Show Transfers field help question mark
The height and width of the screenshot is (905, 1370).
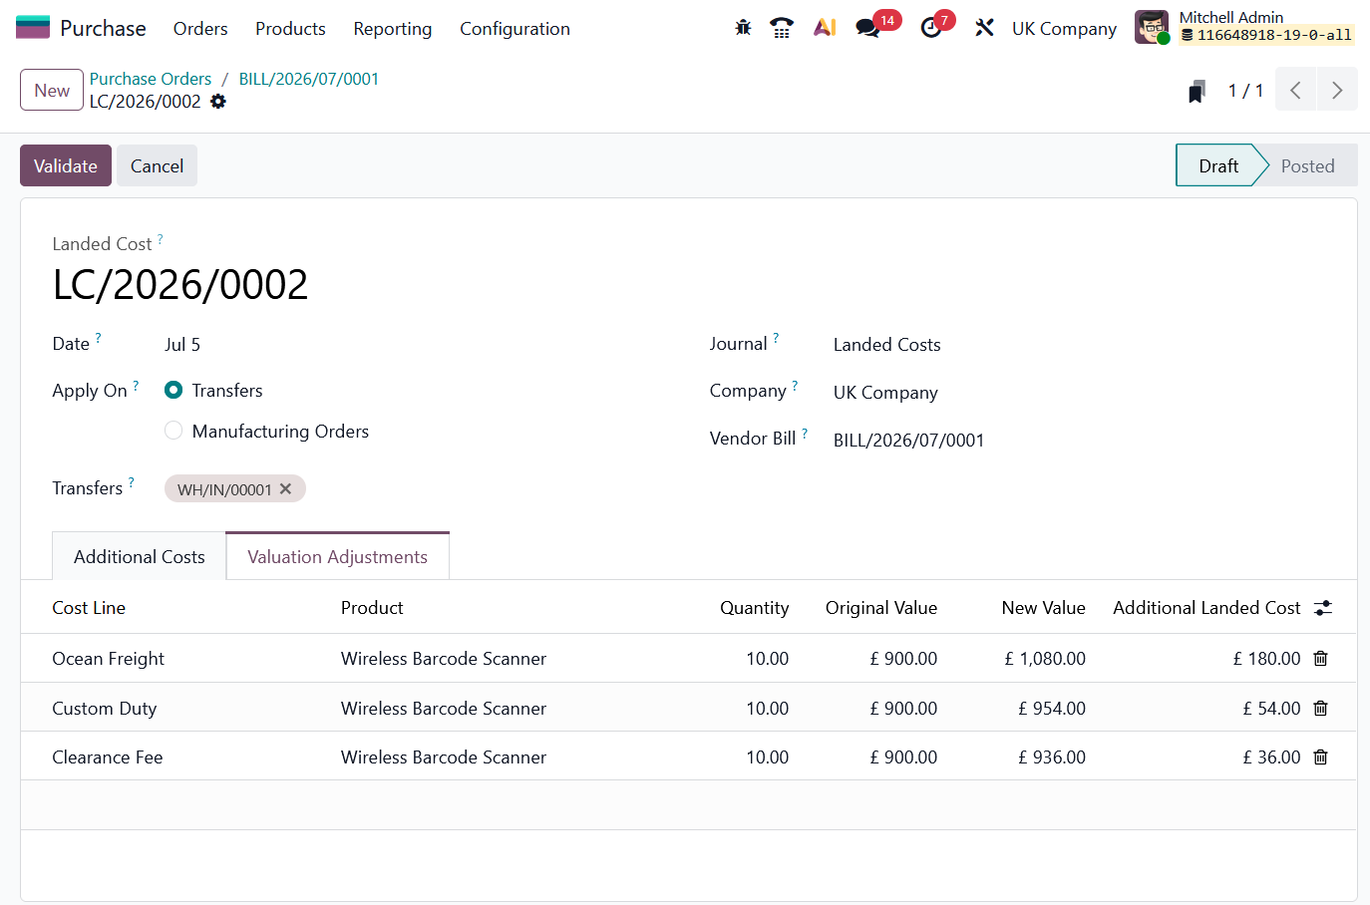click(131, 483)
